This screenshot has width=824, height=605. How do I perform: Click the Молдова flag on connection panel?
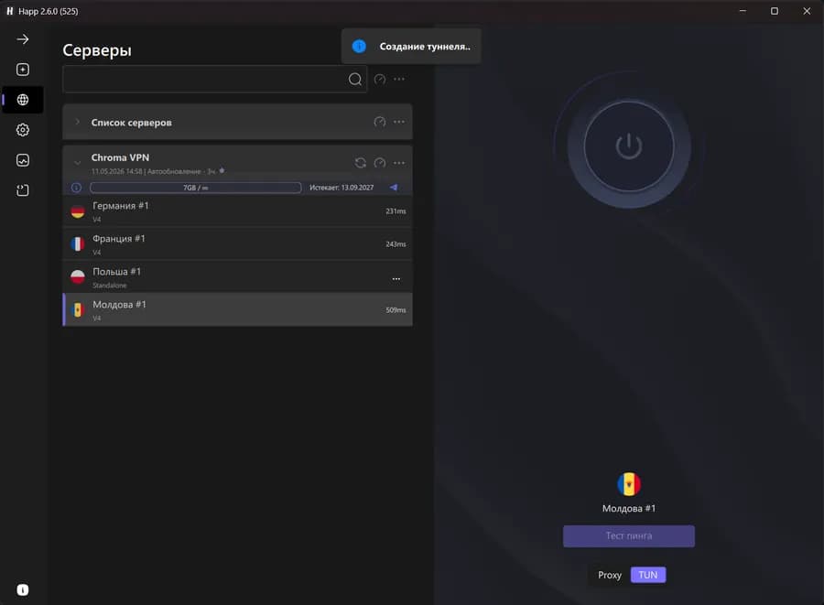(628, 484)
